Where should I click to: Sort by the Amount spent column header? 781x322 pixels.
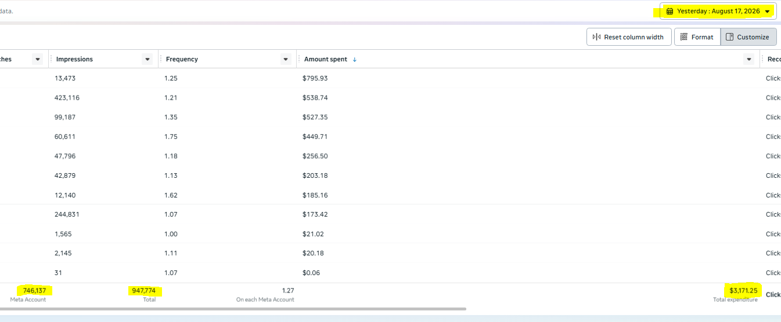(326, 59)
